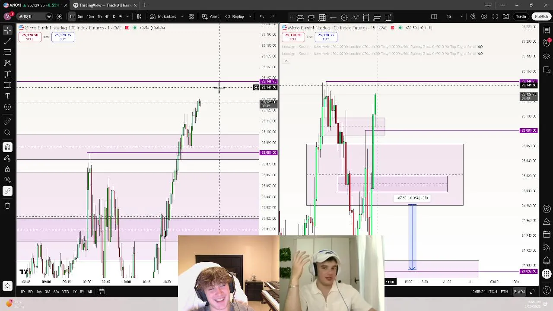This screenshot has height=311, width=553.
Task: Select the geometric shapes brush tool
Action: [x=7, y=85]
